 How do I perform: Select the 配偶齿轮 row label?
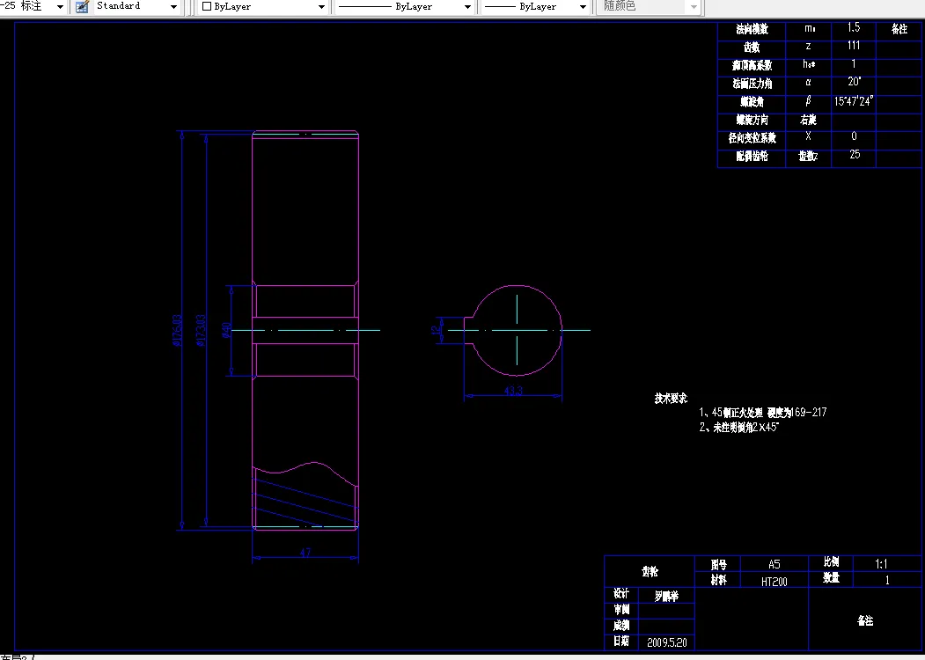tap(752, 157)
